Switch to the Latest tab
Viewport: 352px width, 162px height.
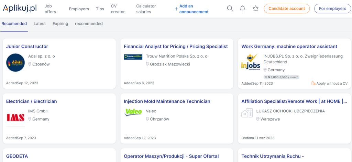(40, 24)
